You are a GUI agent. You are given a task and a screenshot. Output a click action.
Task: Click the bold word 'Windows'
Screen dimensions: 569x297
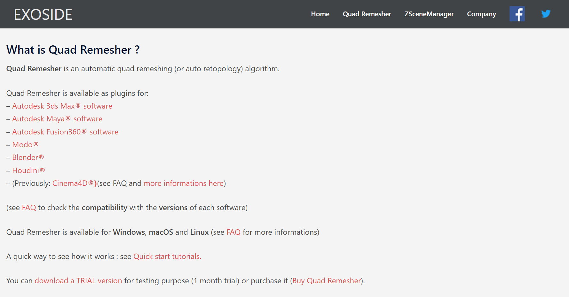[129, 232]
